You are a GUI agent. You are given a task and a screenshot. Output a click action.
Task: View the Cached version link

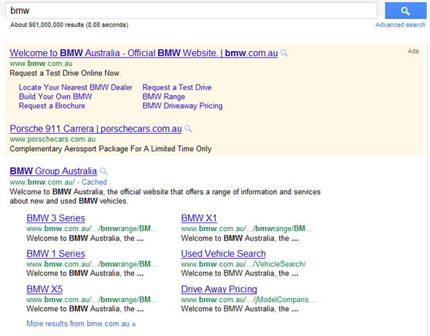(x=94, y=182)
